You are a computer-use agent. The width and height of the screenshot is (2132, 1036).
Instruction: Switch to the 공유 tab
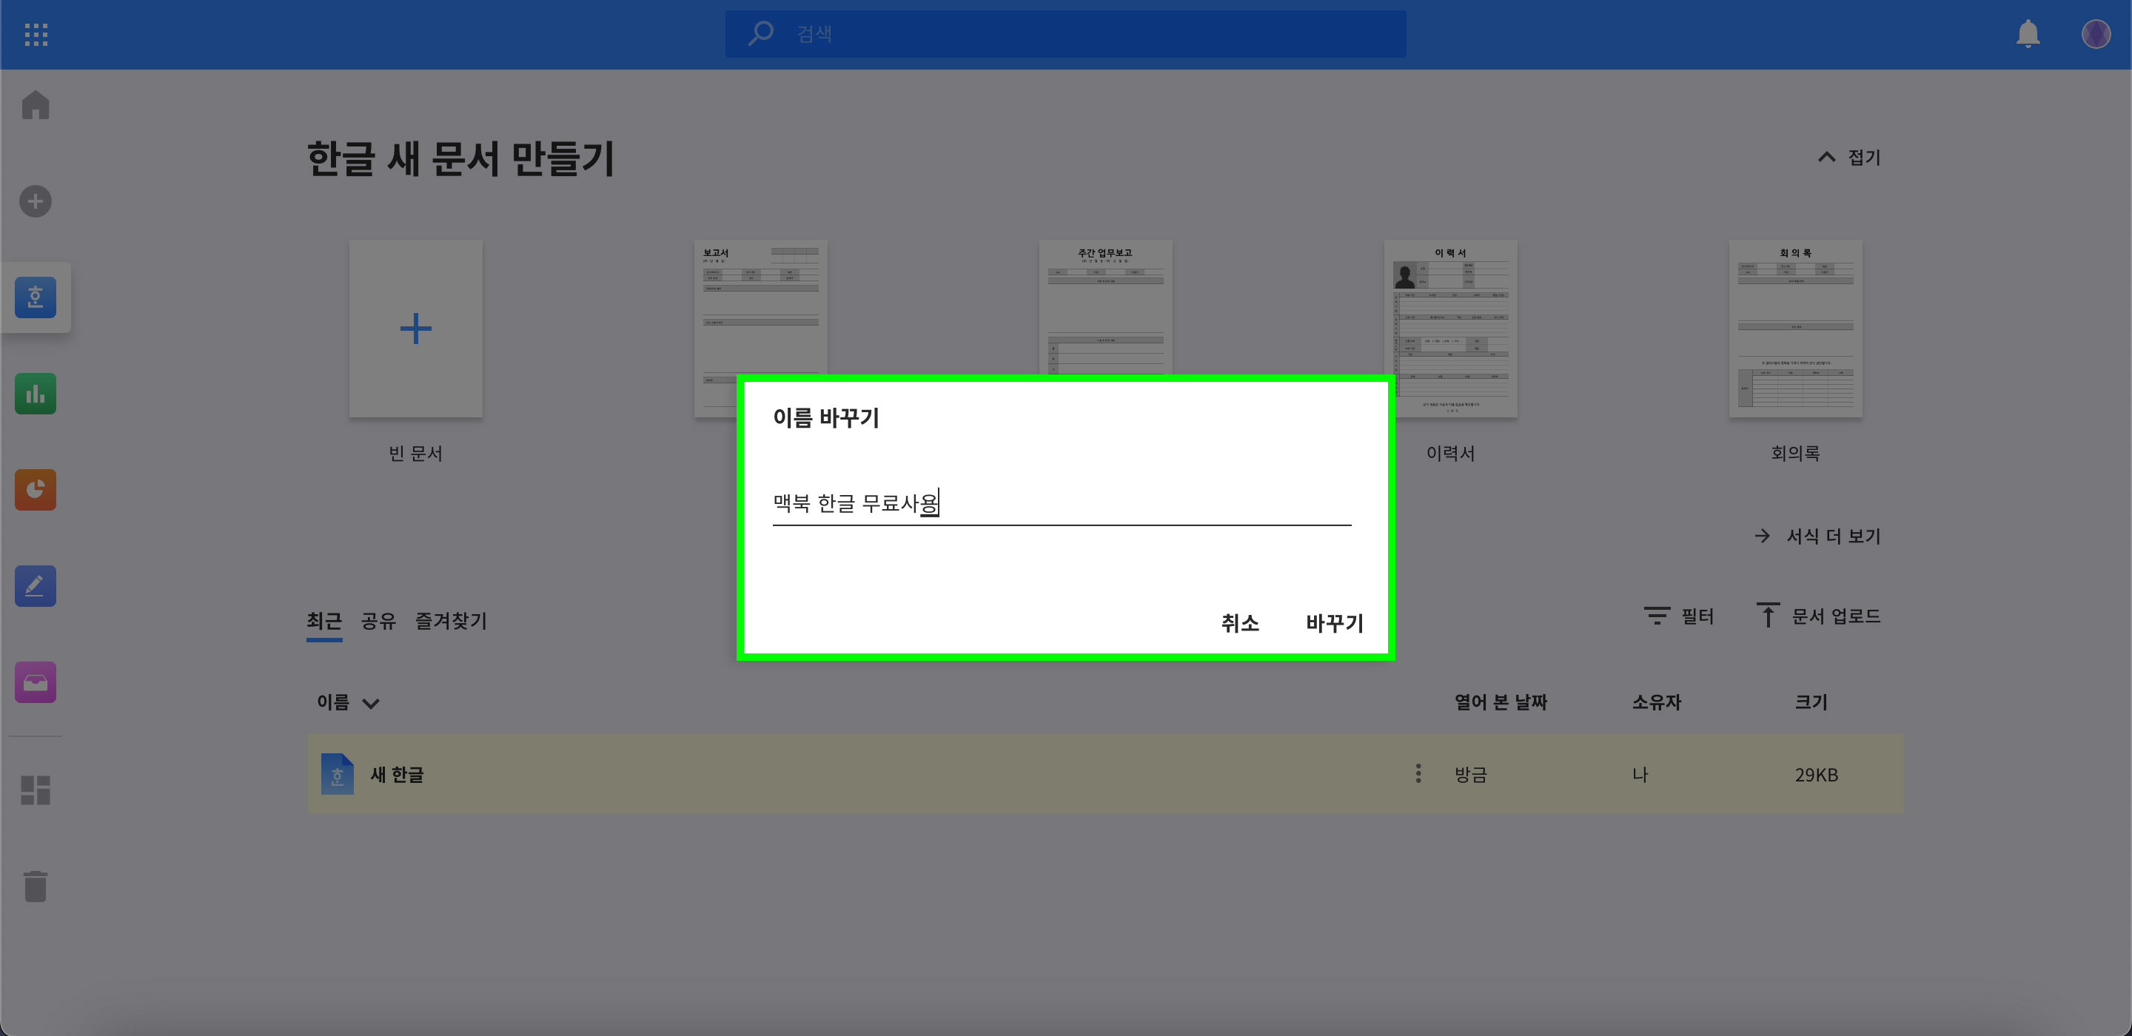(x=378, y=621)
